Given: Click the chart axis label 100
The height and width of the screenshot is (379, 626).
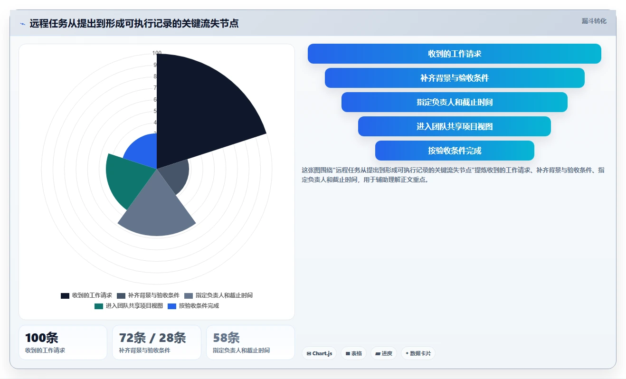Looking at the screenshot, I should [157, 53].
